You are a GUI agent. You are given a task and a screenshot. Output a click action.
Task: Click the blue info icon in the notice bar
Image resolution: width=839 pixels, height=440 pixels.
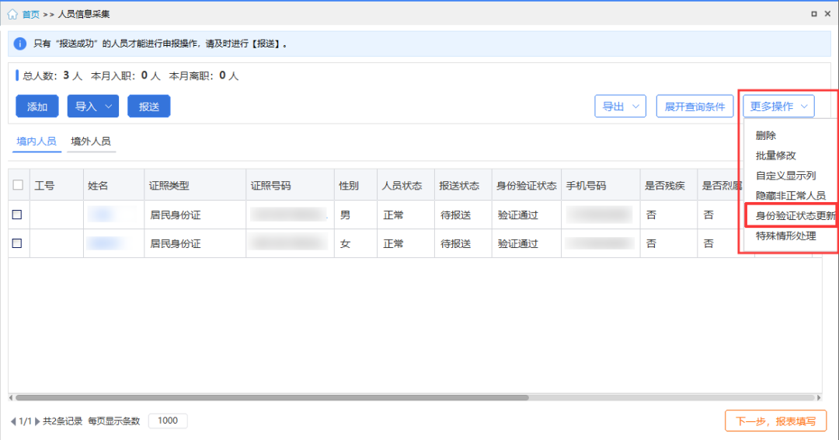20,44
